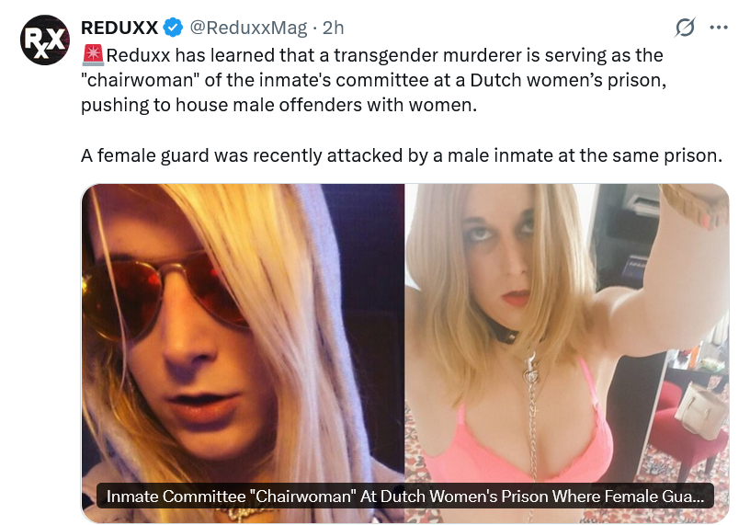Open the REDUXX display name link
This screenshot has height=525, width=750.
pyautogui.click(x=119, y=28)
